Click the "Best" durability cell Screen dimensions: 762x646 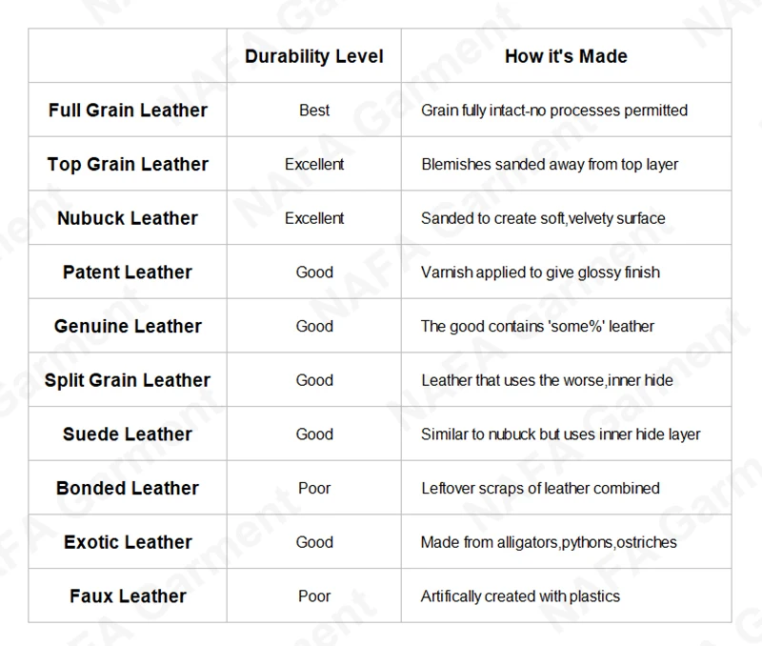pos(313,111)
